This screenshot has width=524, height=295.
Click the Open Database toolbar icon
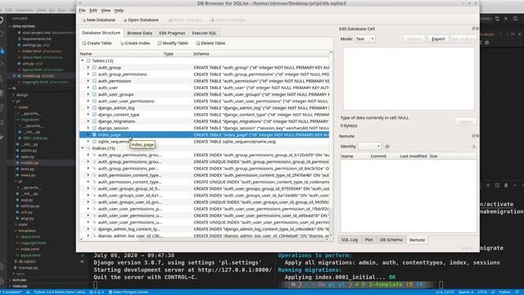(x=125, y=20)
